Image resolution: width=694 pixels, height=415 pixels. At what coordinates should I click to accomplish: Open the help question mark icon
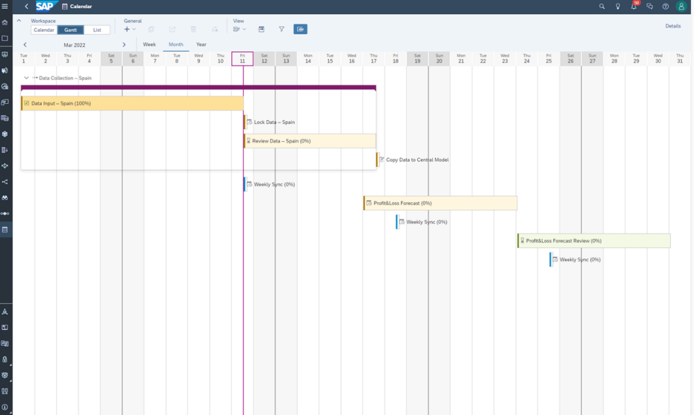[666, 6]
